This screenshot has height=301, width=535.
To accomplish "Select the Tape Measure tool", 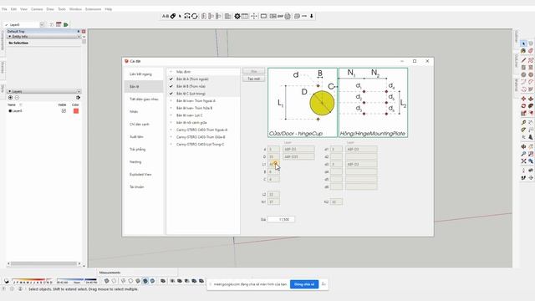I will (524, 123).
